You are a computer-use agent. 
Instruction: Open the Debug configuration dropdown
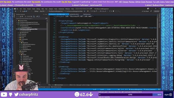point(37,11)
